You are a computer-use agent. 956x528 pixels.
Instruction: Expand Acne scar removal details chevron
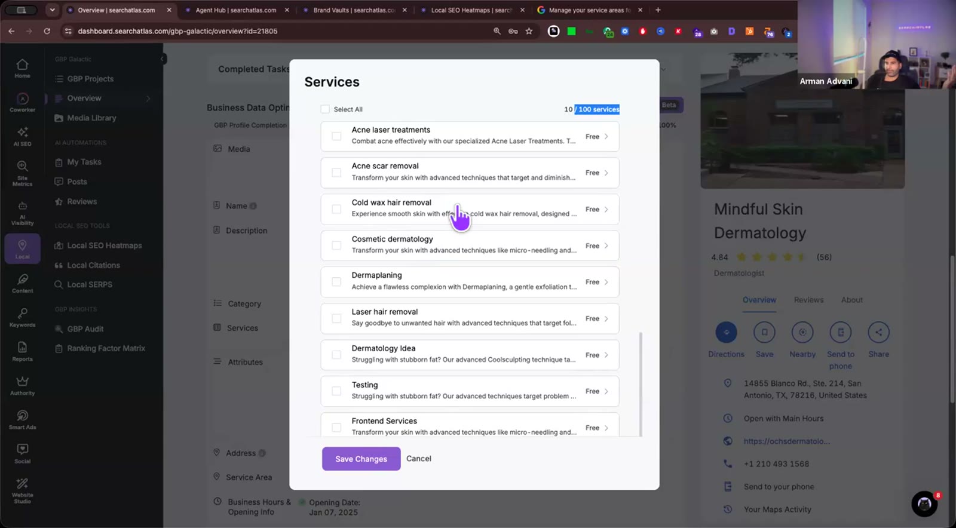tap(606, 173)
